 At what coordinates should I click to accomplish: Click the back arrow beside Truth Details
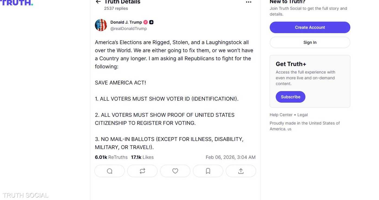pos(98,2)
